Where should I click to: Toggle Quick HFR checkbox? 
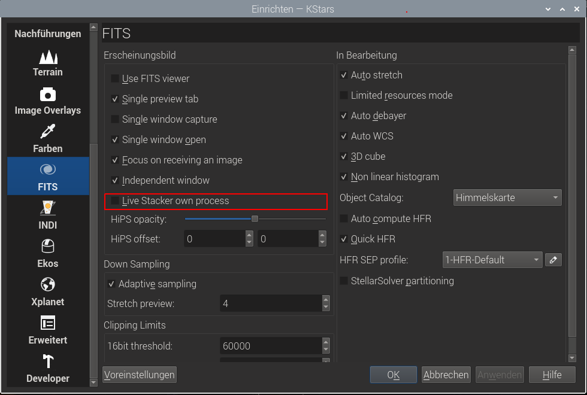[344, 239]
